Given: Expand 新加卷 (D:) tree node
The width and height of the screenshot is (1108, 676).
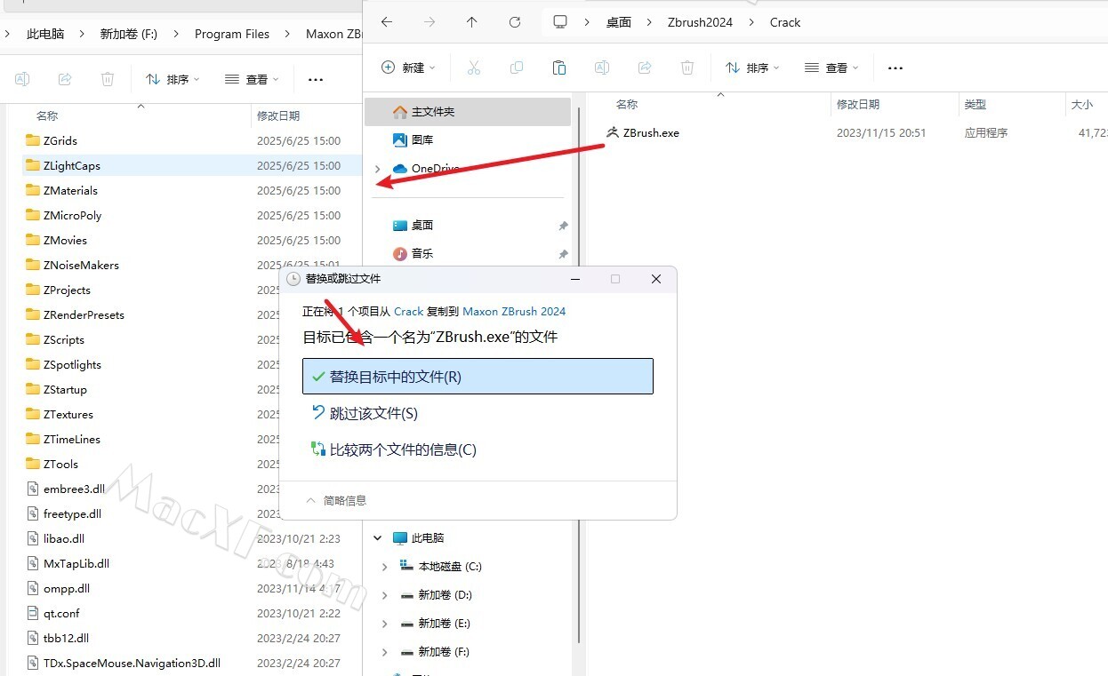Looking at the screenshot, I should click(x=385, y=595).
